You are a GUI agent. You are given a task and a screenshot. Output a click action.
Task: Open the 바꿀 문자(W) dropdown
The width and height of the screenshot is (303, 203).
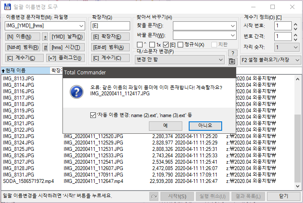[x=233, y=35]
